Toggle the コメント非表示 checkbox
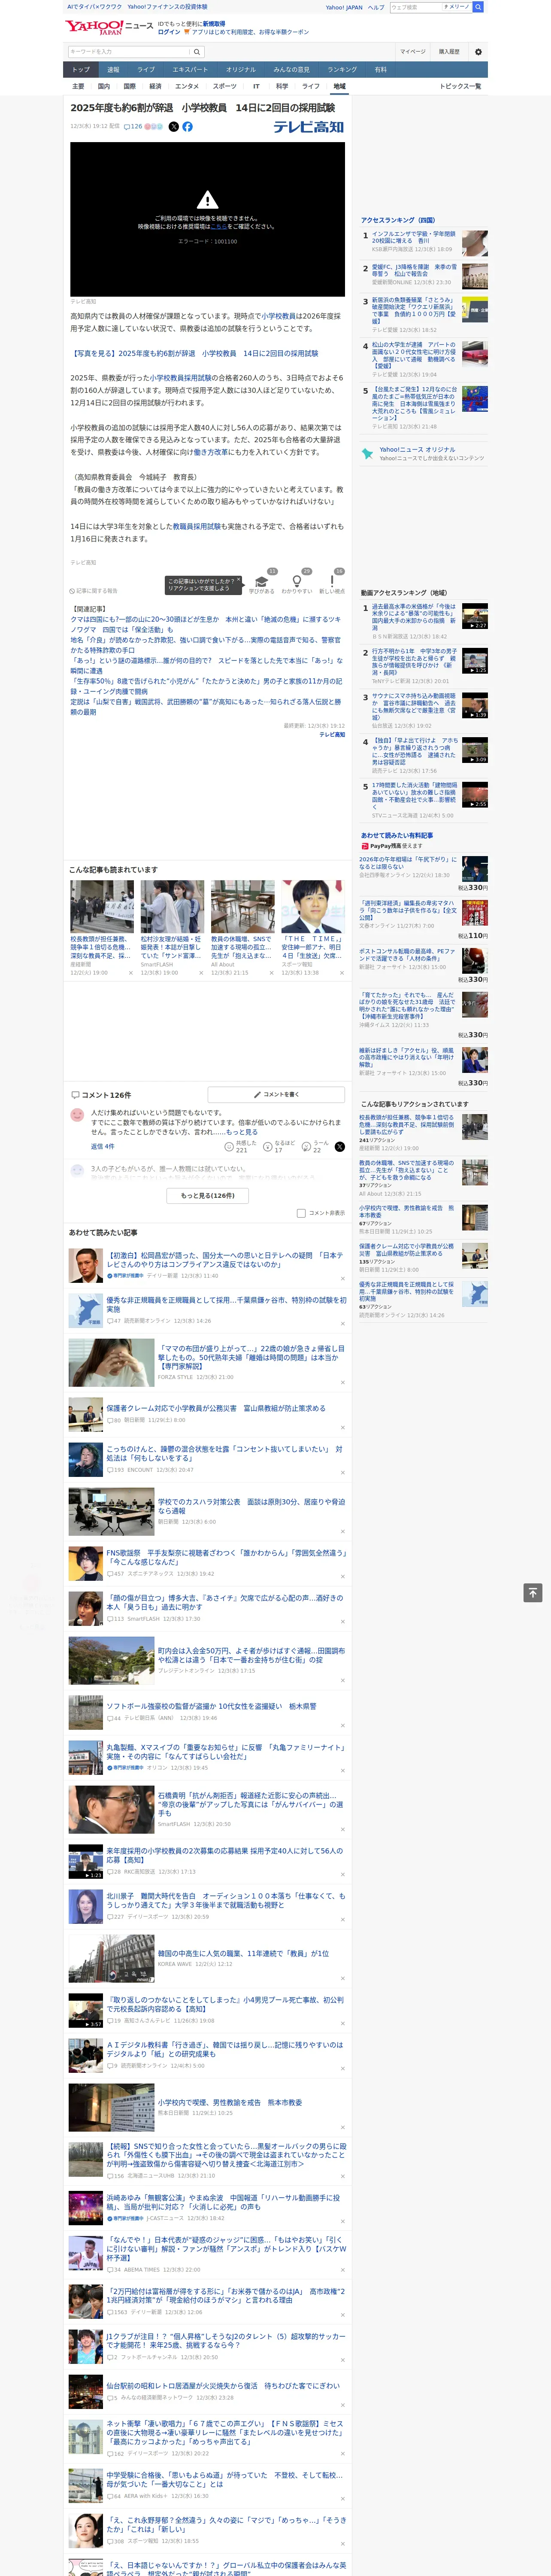 point(301,1213)
